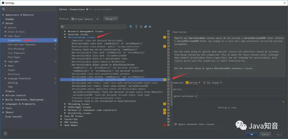Click the yellow swatch on Threading issues row
Image resolution: width=288 pixels, height=139 pixels.
pyautogui.click(x=165, y=104)
